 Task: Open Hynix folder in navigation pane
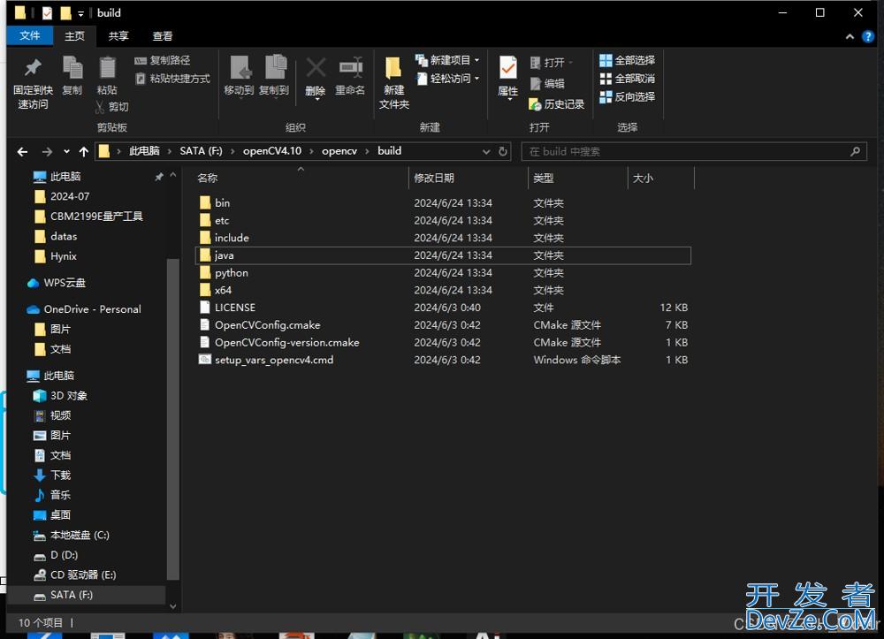point(63,256)
